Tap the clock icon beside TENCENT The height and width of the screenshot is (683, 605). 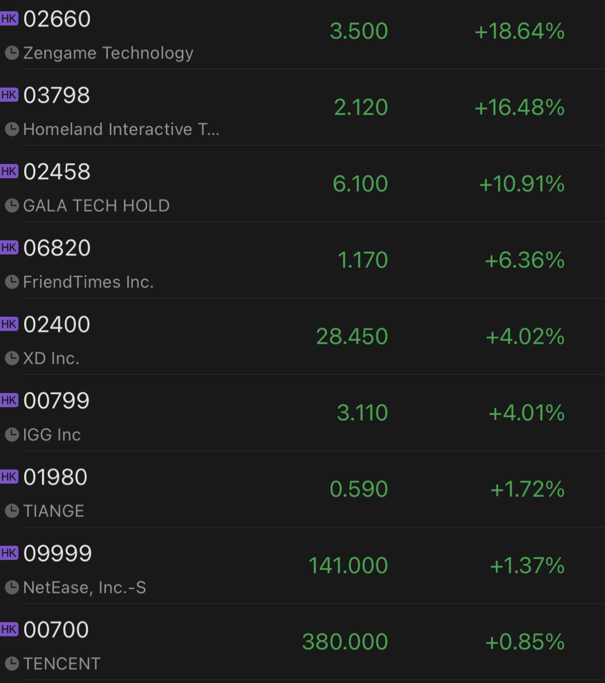(x=12, y=664)
